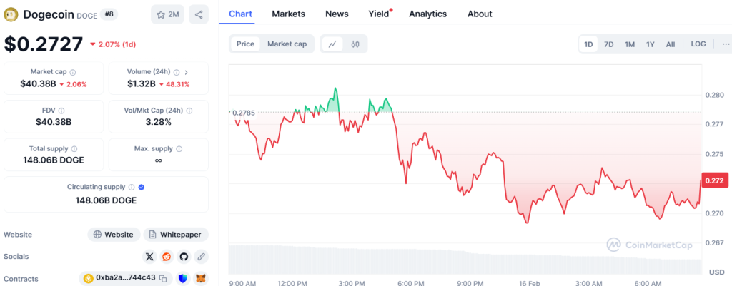Image resolution: width=732 pixels, height=286 pixels.
Task: Open the chain link social icon
Action: [201, 257]
